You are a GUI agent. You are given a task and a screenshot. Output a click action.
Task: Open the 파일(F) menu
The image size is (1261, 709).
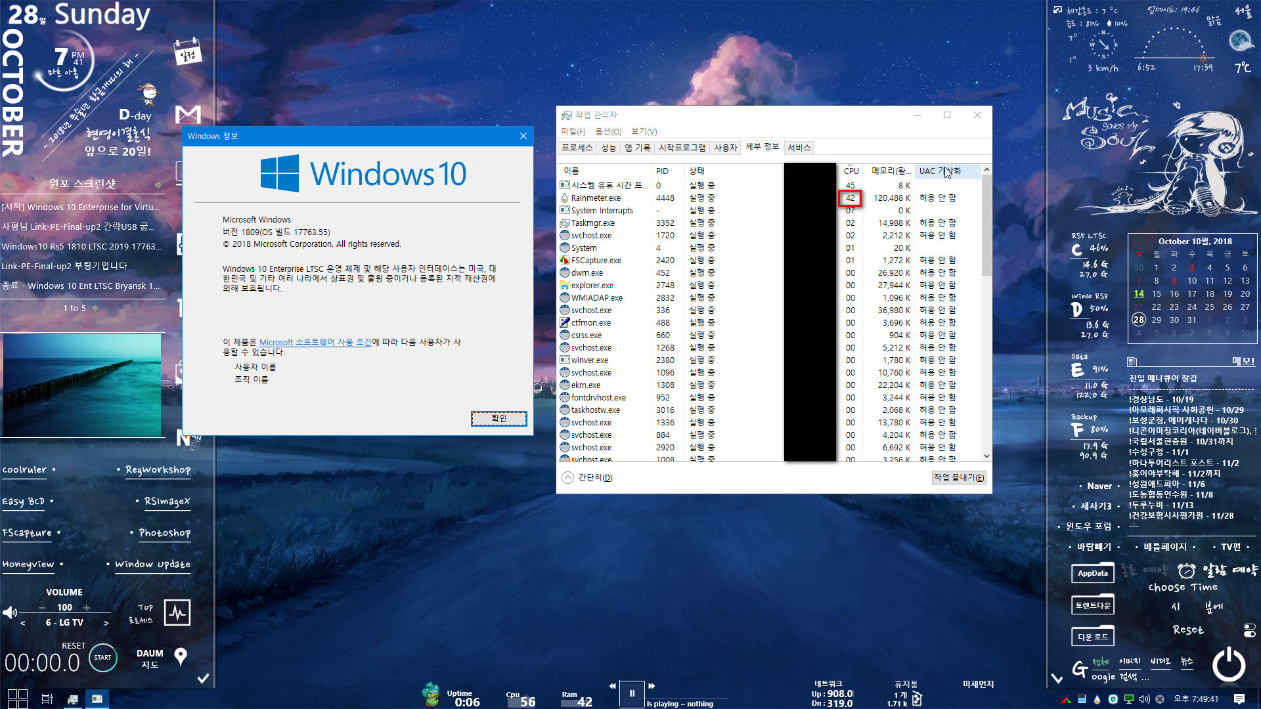(573, 131)
